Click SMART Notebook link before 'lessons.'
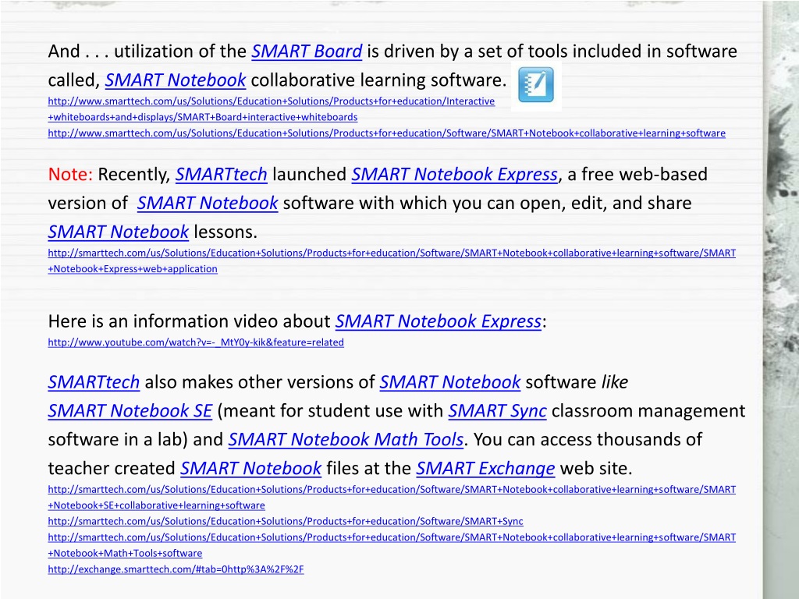799x599 pixels. (x=119, y=232)
